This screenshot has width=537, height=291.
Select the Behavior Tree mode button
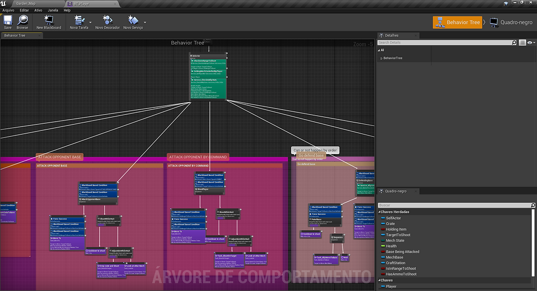[457, 22]
